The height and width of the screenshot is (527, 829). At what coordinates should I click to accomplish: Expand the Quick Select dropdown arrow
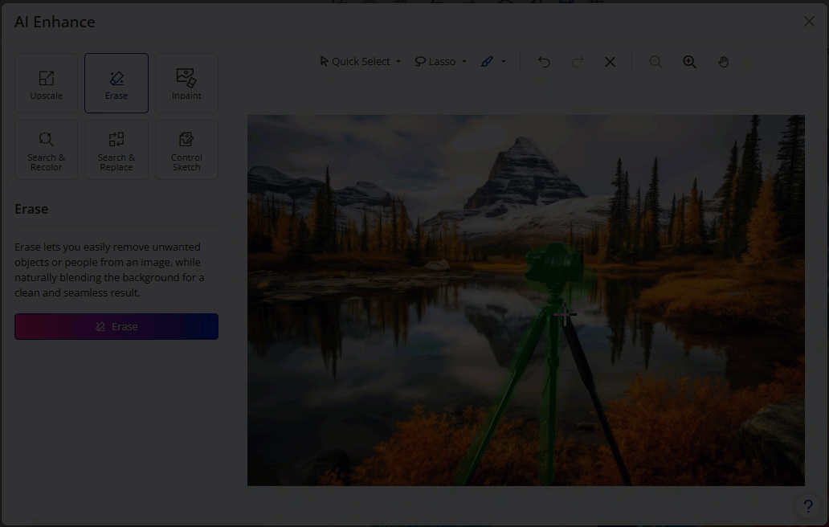(x=398, y=61)
